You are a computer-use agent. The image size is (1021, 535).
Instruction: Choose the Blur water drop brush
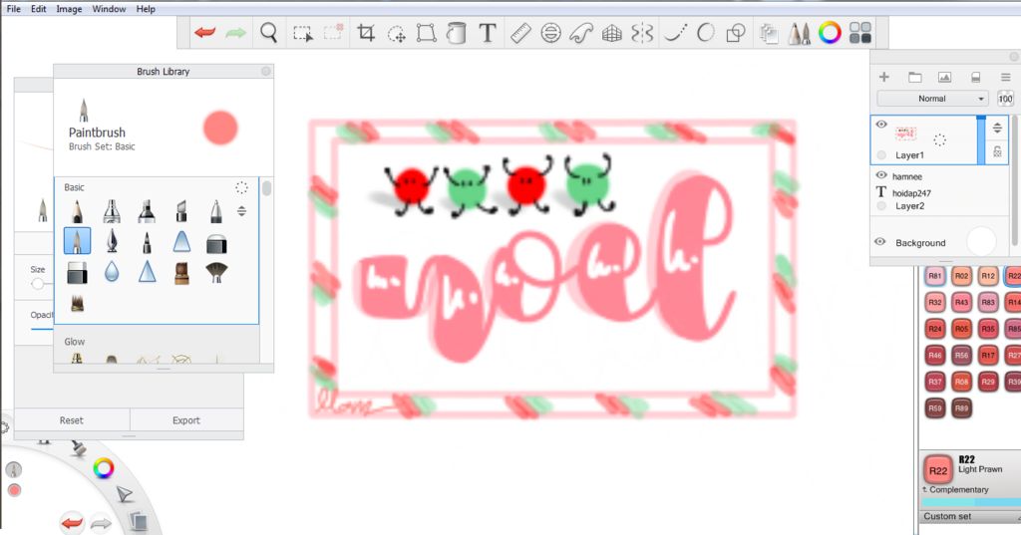coord(112,272)
